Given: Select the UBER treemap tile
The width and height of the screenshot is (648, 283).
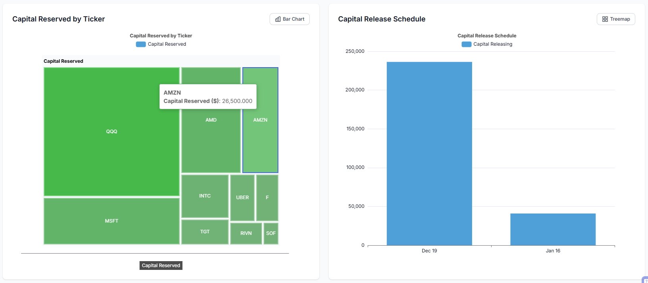Looking at the screenshot, I should pos(242,198).
